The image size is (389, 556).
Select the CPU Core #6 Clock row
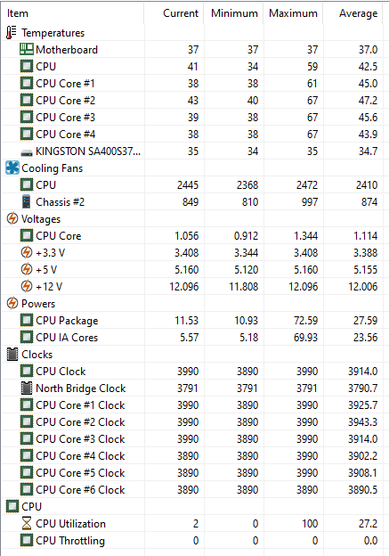click(192, 490)
